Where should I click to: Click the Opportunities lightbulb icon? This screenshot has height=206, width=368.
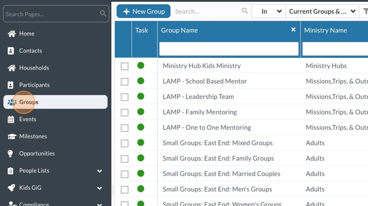[12, 153]
